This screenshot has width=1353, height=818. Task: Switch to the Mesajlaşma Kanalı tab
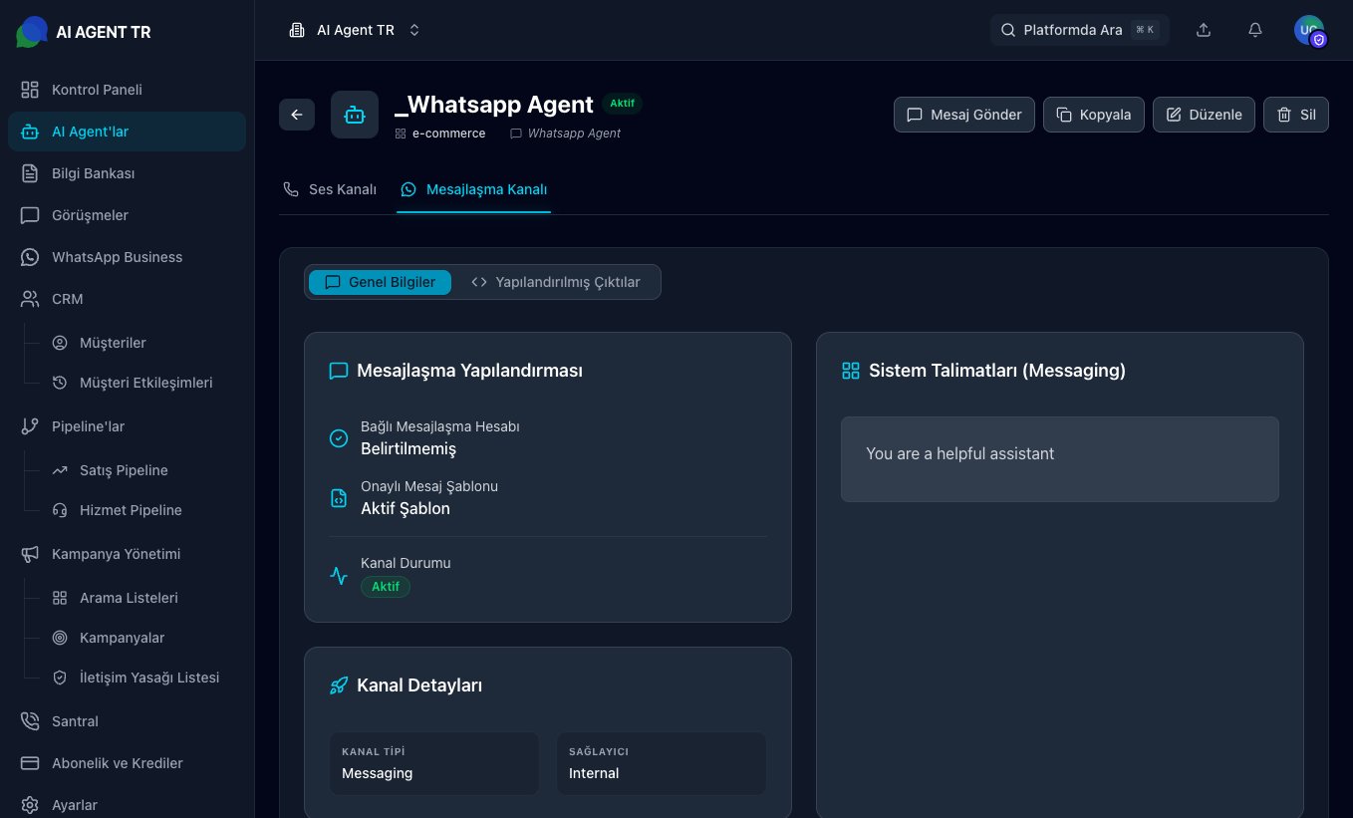pyautogui.click(x=473, y=189)
